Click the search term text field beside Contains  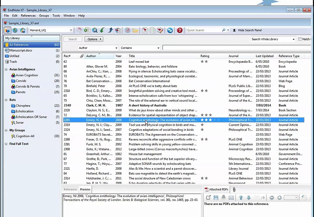pos(236,48)
